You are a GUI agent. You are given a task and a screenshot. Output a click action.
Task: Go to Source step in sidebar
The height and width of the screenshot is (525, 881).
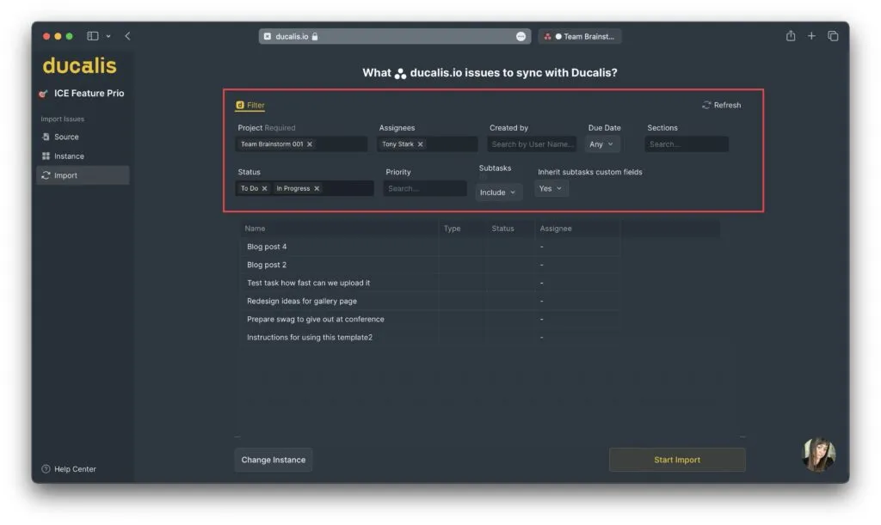click(x=66, y=137)
